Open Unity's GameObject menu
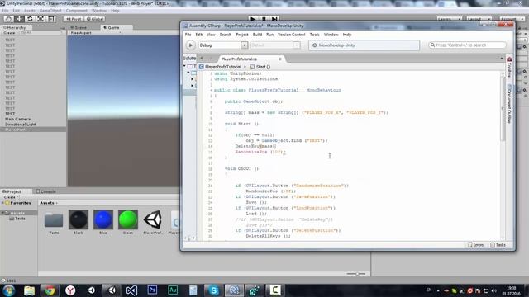This screenshot has width=529, height=297. (x=50, y=11)
